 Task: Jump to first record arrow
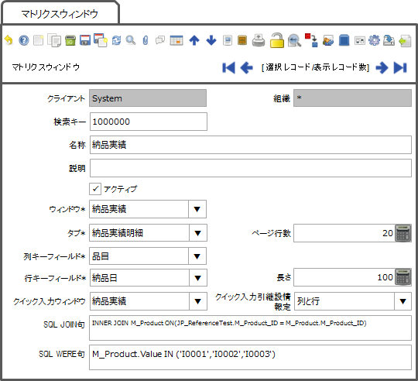228,67
